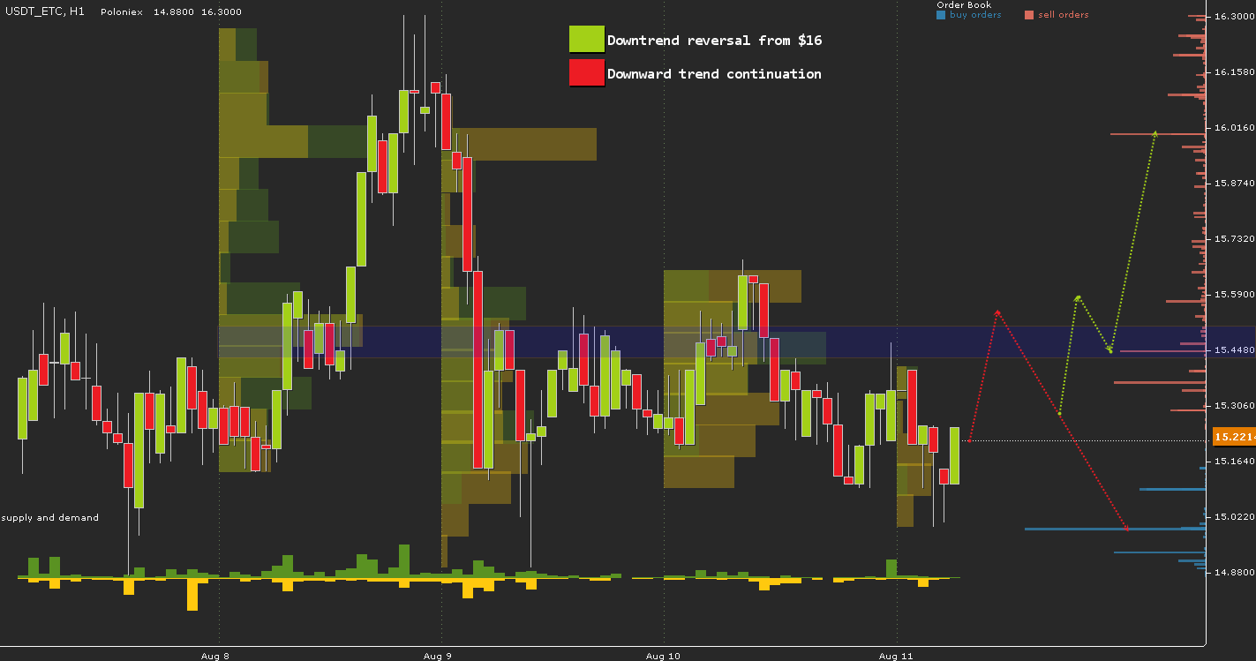Click the 'sell orders' legend label
Screen dimensions: 1256x661
pyautogui.click(x=1064, y=15)
